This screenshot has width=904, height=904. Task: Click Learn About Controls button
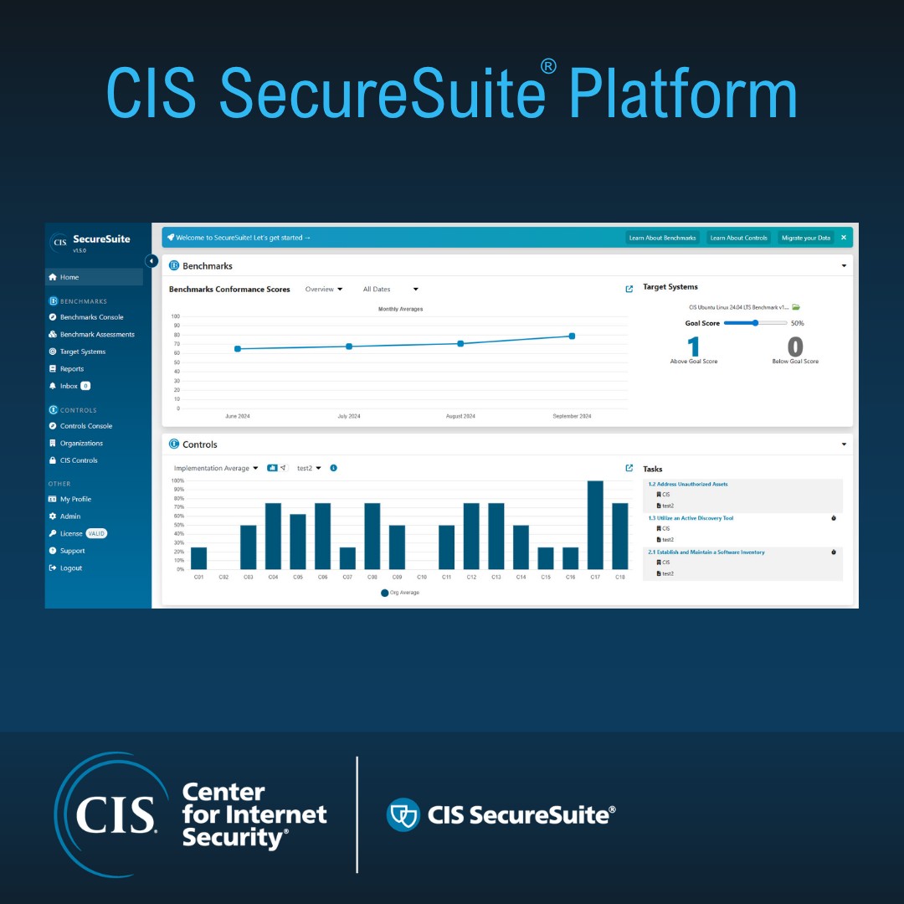click(x=738, y=238)
